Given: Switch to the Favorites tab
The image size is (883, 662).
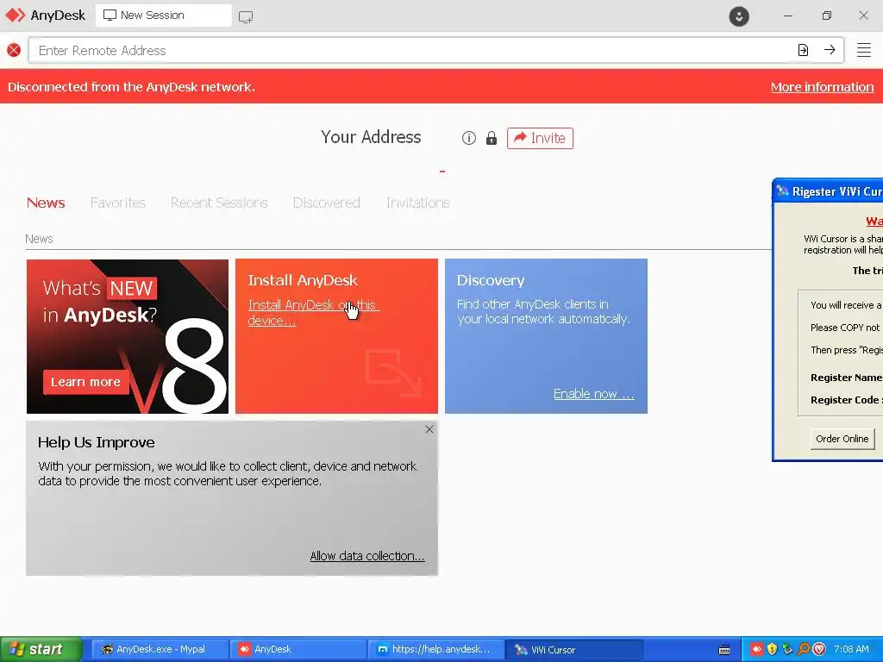Looking at the screenshot, I should coord(117,203).
